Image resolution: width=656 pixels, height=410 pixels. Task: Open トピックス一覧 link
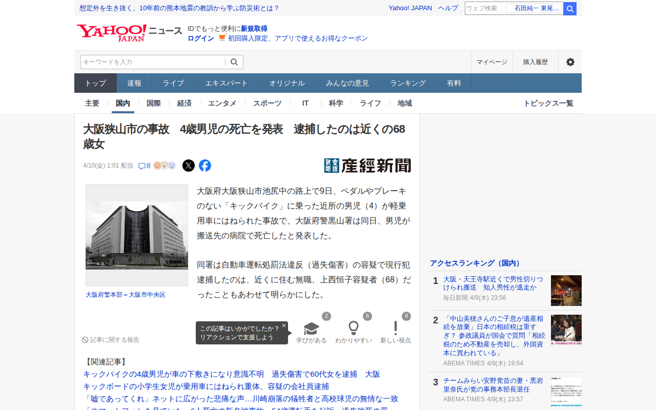(548, 103)
